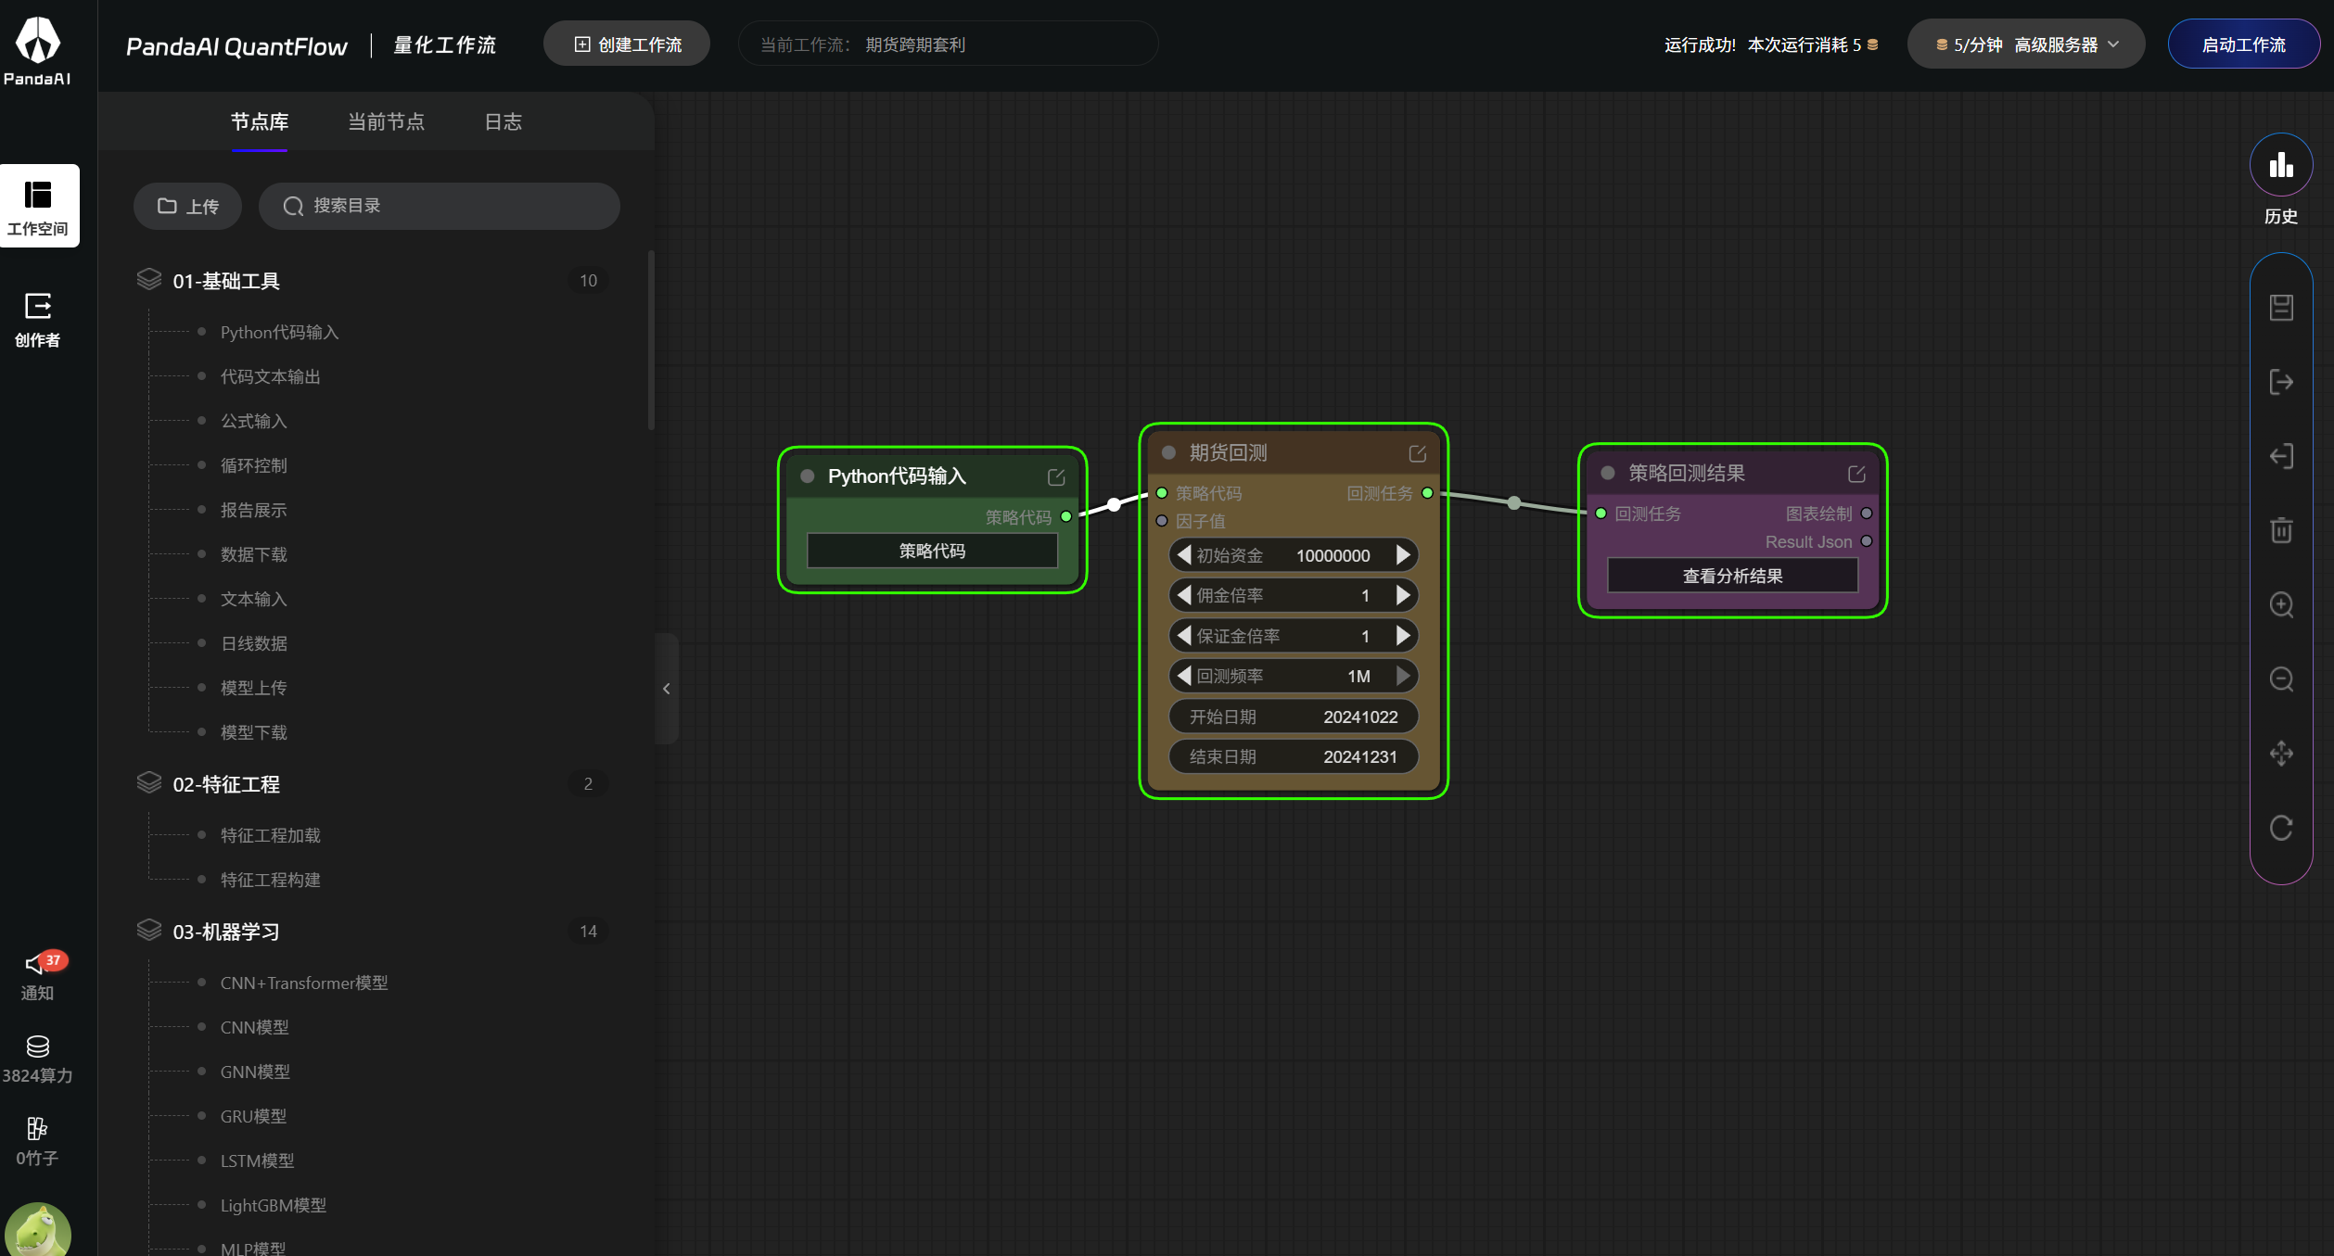Switch to the 节点库 tab
The height and width of the screenshot is (1256, 2334).
(260, 121)
